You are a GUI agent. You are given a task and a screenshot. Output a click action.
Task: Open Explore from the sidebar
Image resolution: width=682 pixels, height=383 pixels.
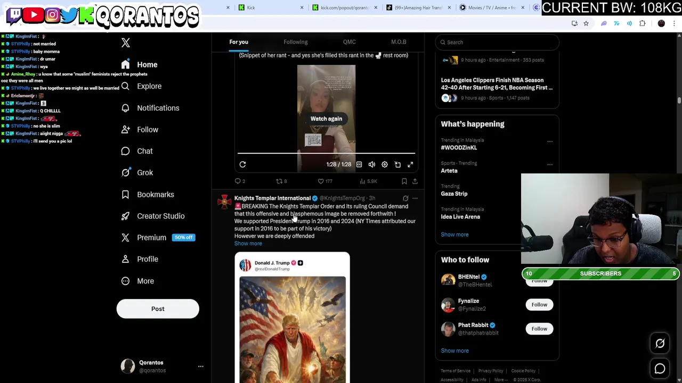pyautogui.click(x=141, y=86)
